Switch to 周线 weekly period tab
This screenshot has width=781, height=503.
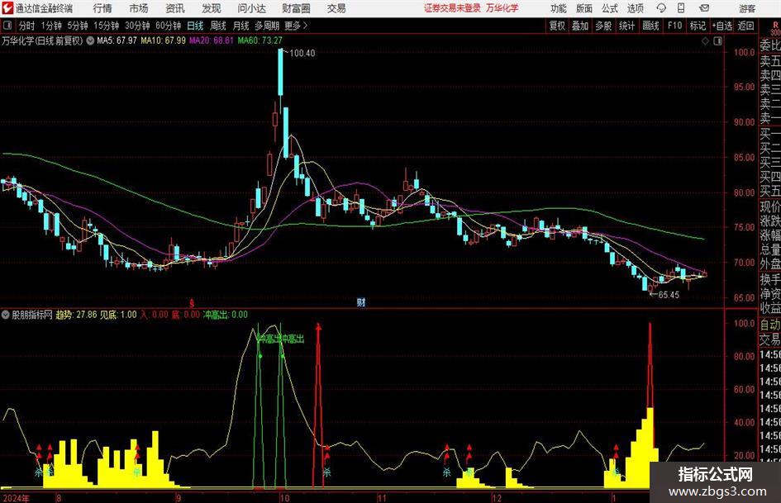tap(218, 26)
